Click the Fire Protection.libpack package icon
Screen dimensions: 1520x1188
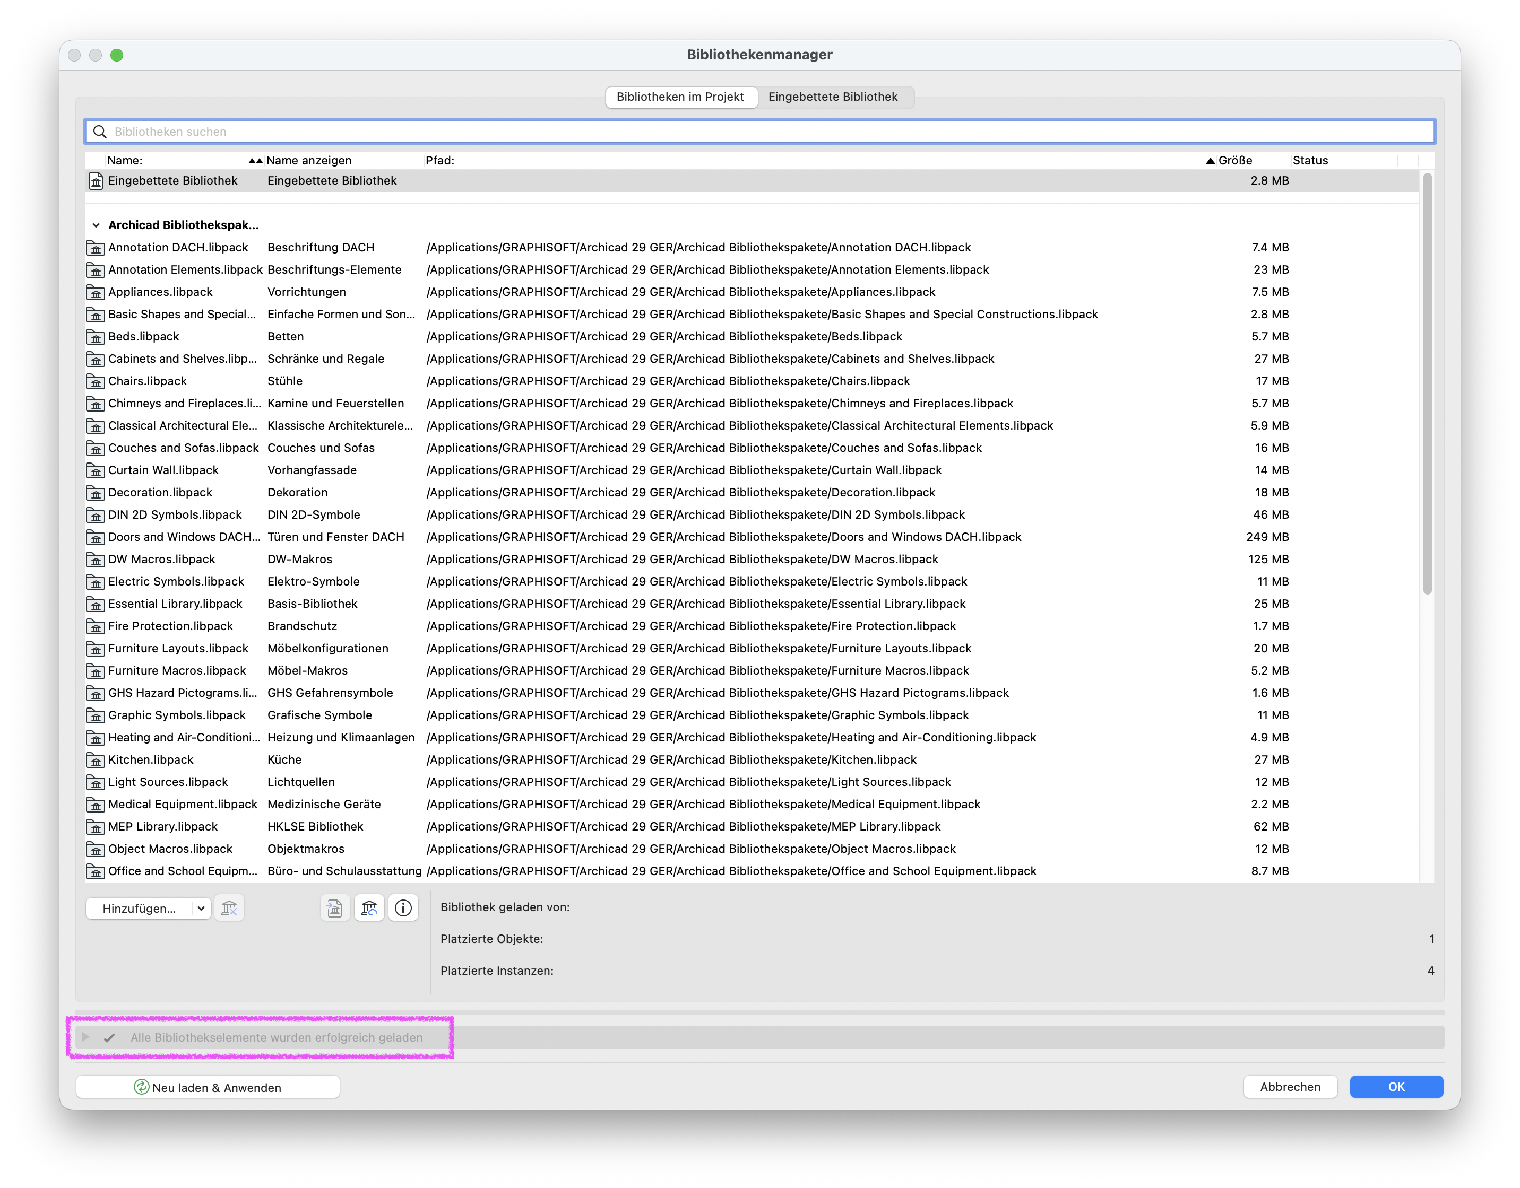(x=96, y=626)
